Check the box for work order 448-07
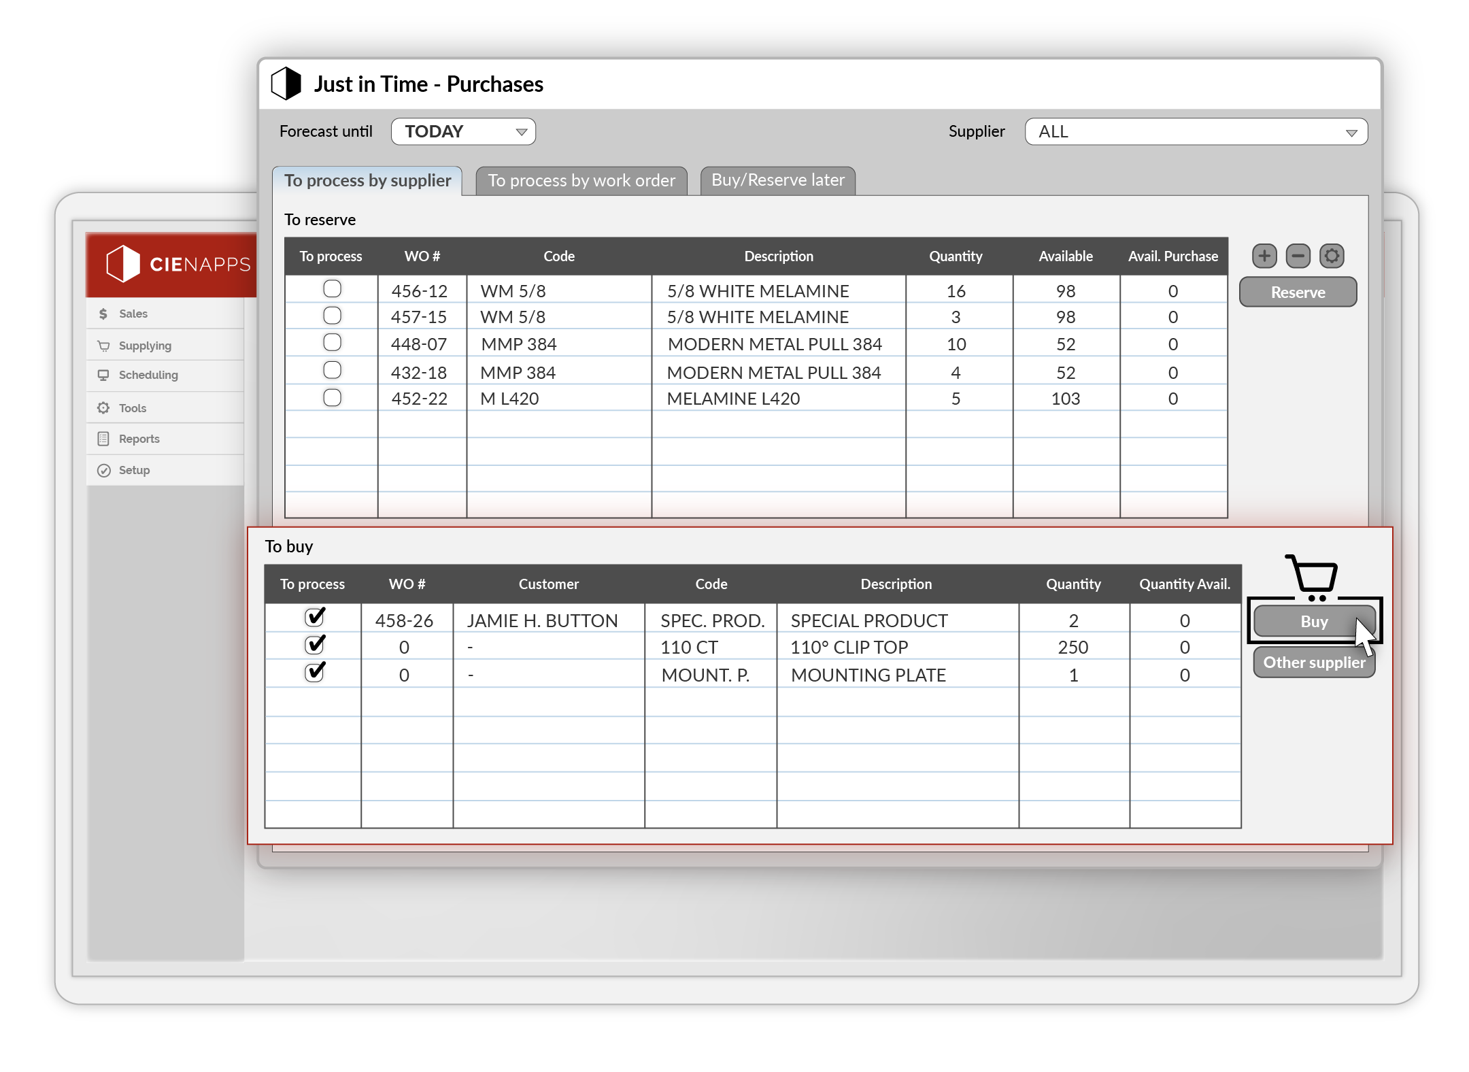 tap(332, 342)
